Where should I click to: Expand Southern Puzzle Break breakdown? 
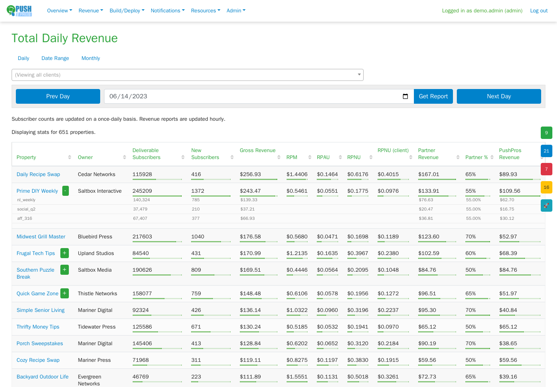65,270
